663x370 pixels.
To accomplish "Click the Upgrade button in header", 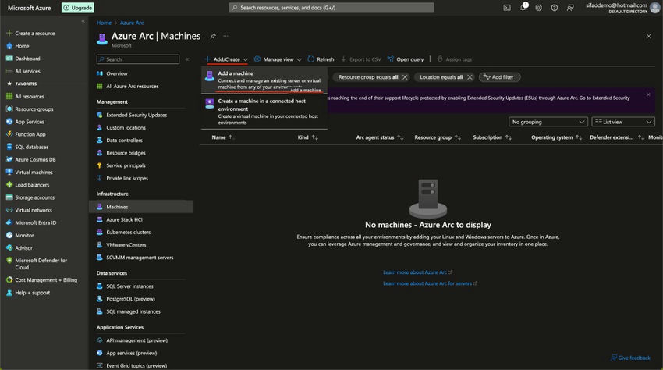I will click(78, 8).
